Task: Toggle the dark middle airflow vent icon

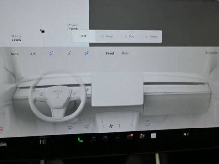Action: click(69, 53)
